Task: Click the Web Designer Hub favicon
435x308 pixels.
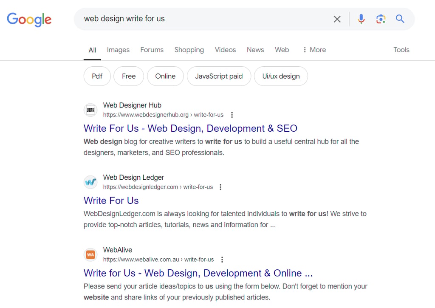Action: tap(90, 110)
